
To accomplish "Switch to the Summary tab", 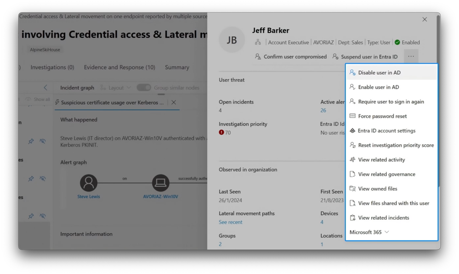I will [x=177, y=67].
